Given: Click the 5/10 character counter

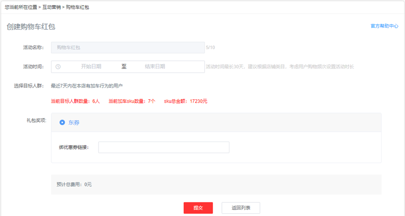Looking at the screenshot, I should coord(211,47).
